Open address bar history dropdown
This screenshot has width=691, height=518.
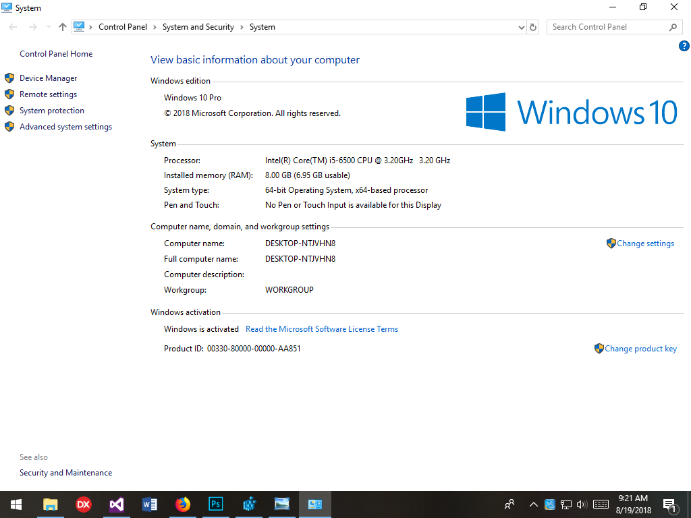(522, 27)
